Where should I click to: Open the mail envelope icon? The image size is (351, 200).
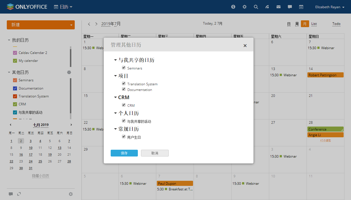tap(279, 7)
